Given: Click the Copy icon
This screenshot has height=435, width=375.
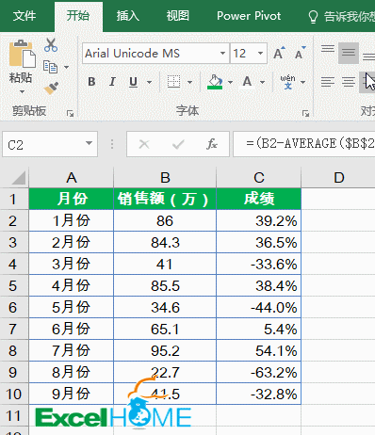Looking at the screenshot, I should pos(50,67).
